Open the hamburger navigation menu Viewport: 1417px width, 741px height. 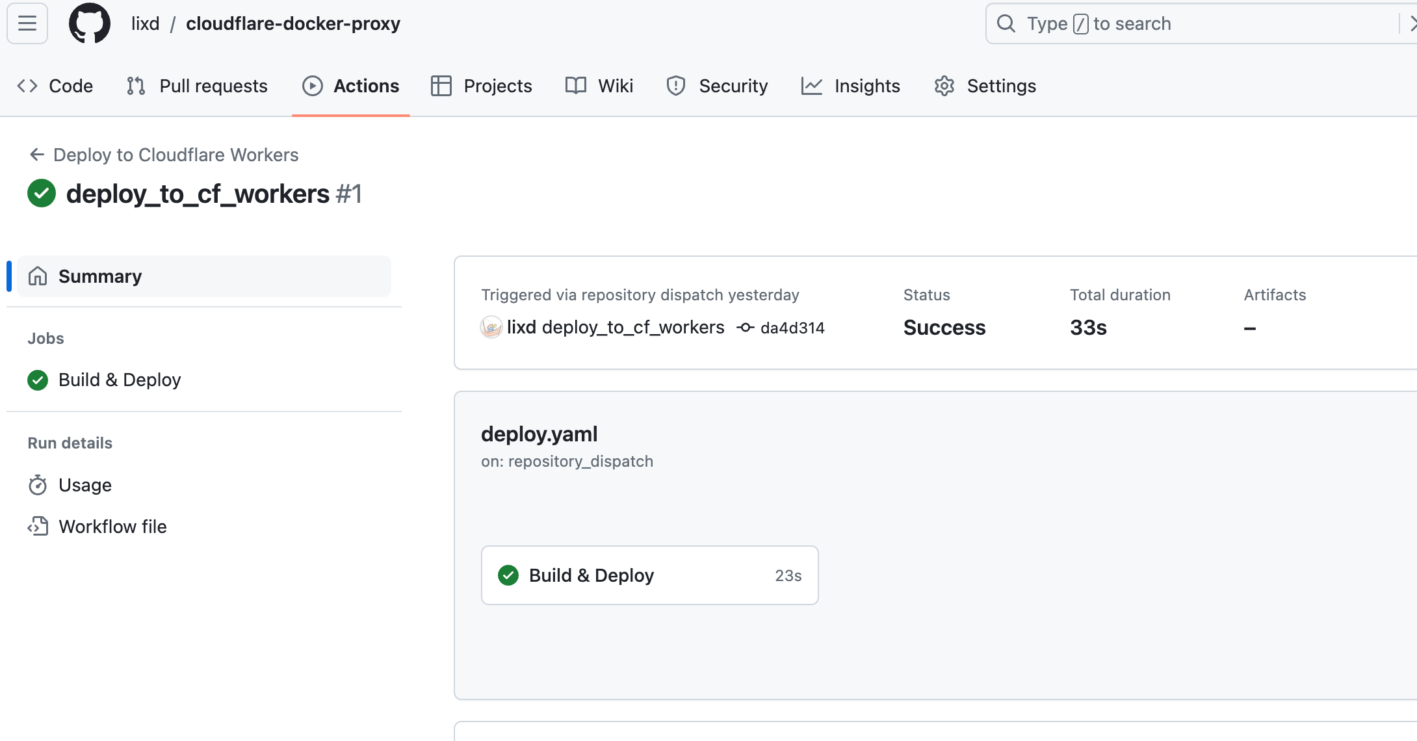pos(27,24)
